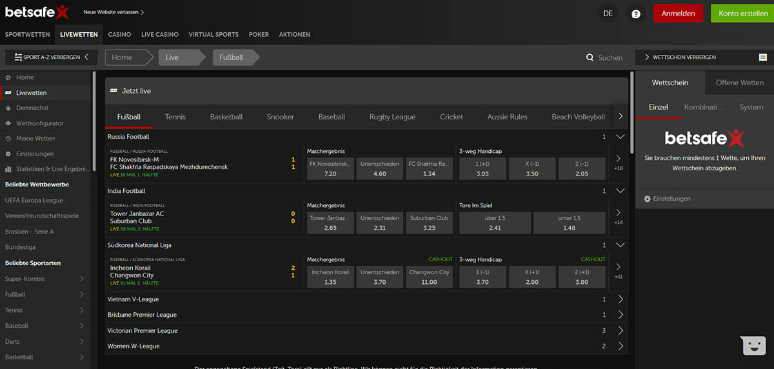This screenshot has width=774, height=369.
Task: Open the chat bot smiley icon
Action: point(753,346)
